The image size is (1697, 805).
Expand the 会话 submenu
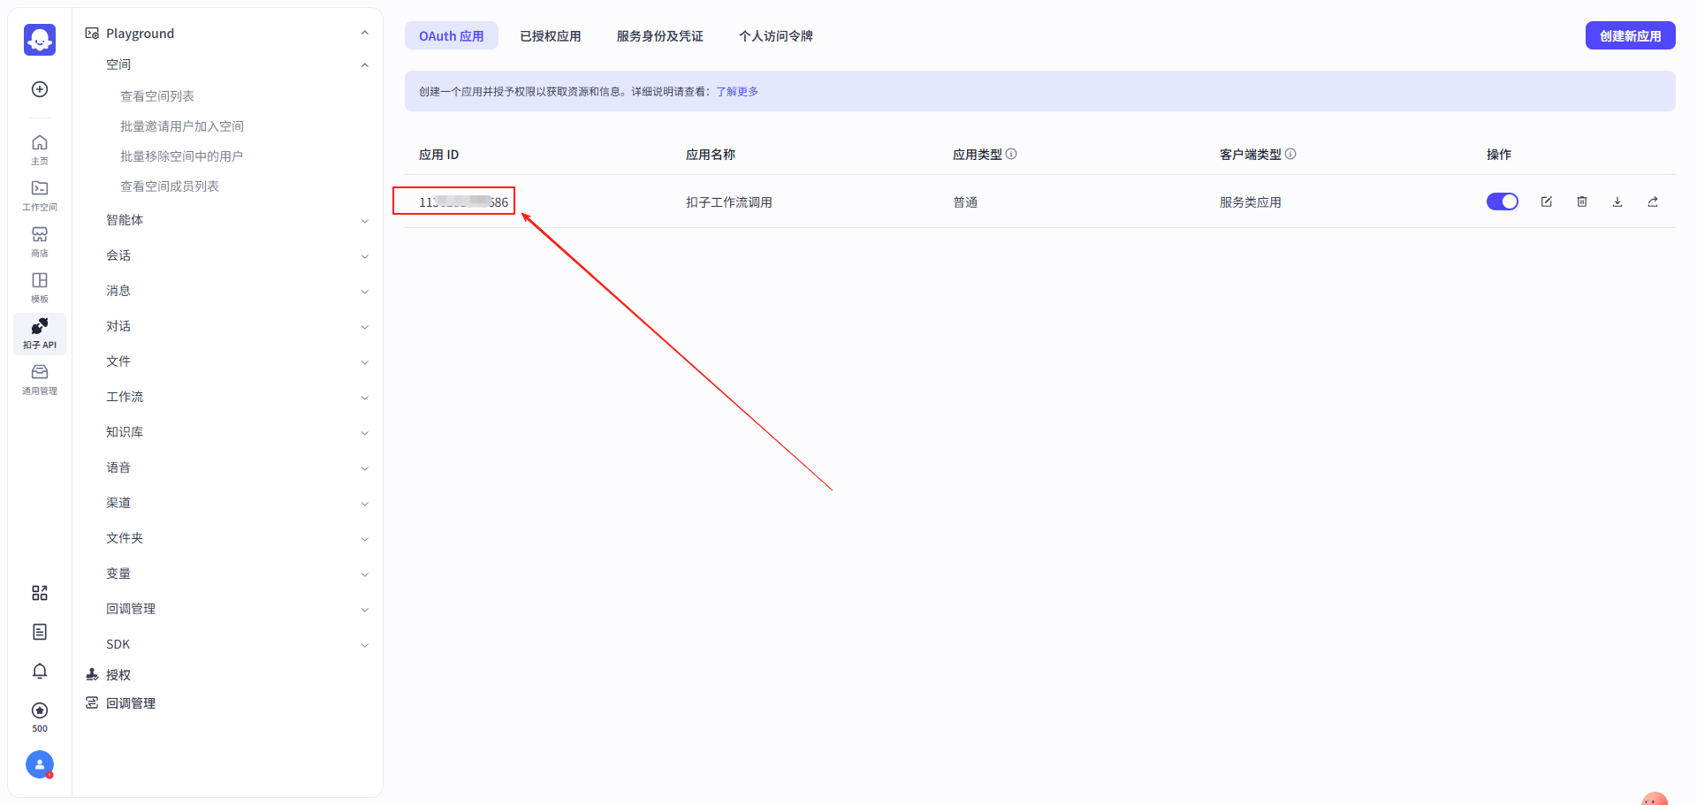click(365, 256)
